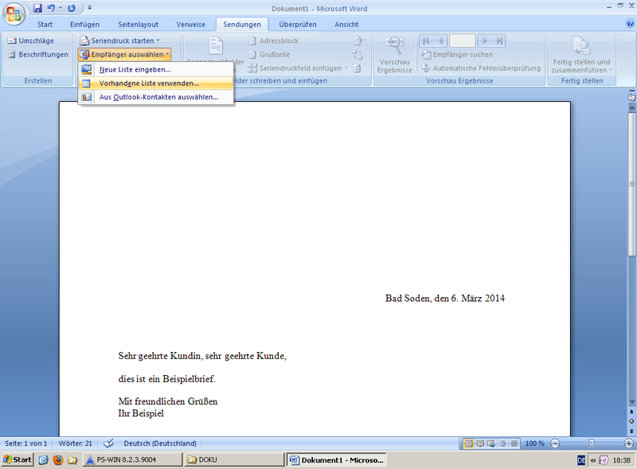Save document via Quick Access floppy icon
This screenshot has width=637, height=469.
pyautogui.click(x=37, y=8)
